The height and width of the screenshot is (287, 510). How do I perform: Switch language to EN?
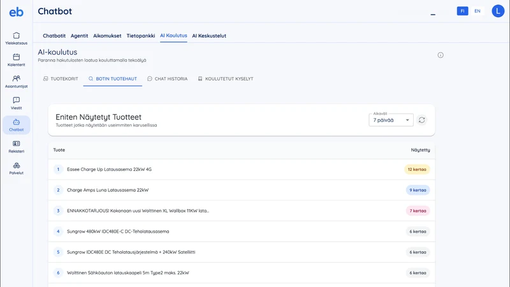(x=477, y=11)
